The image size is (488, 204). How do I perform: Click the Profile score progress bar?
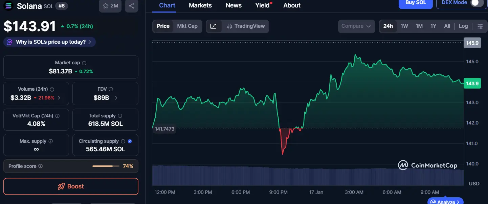pos(106,166)
